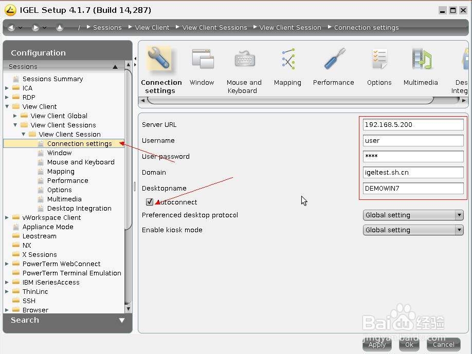Select Desktop Integration in the tree
The height and width of the screenshot is (354, 472).
point(79,209)
